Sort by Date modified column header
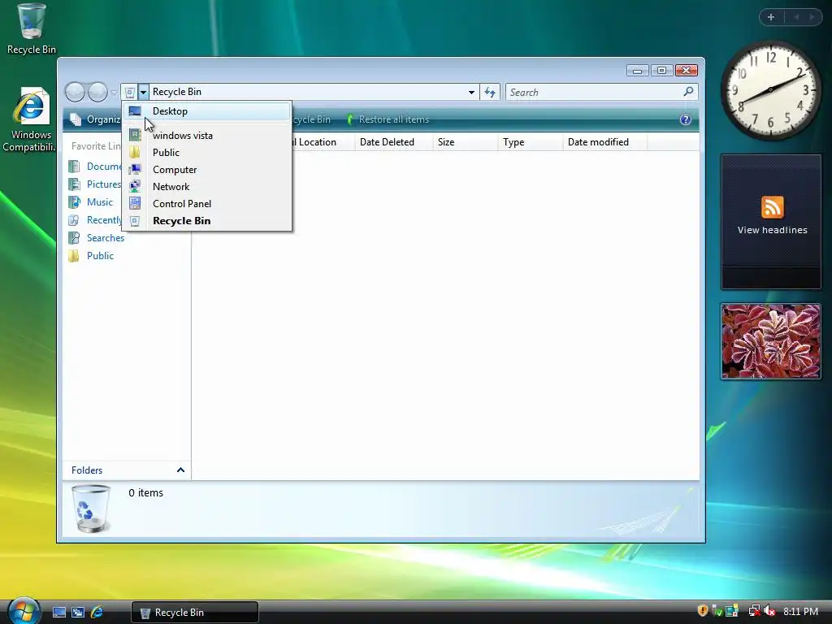Viewport: 832px width, 624px height. coord(604,142)
